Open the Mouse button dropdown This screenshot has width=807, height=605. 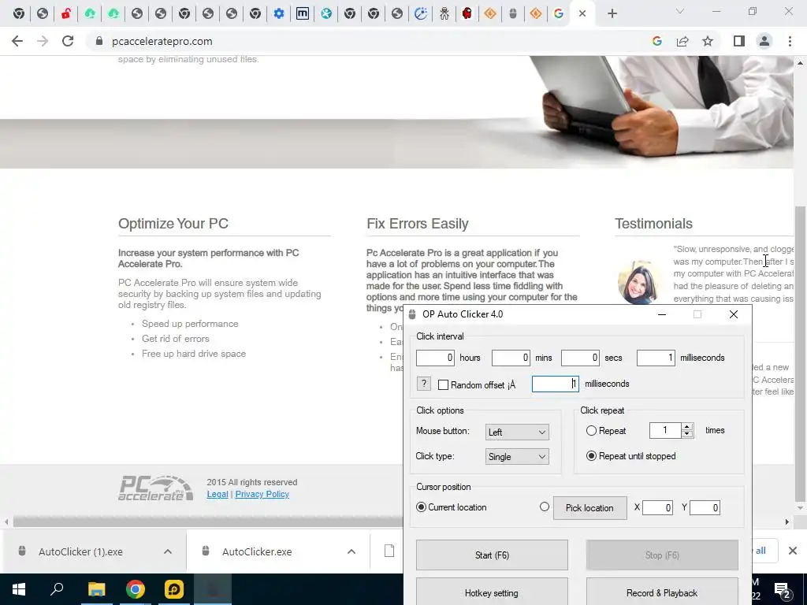click(517, 432)
